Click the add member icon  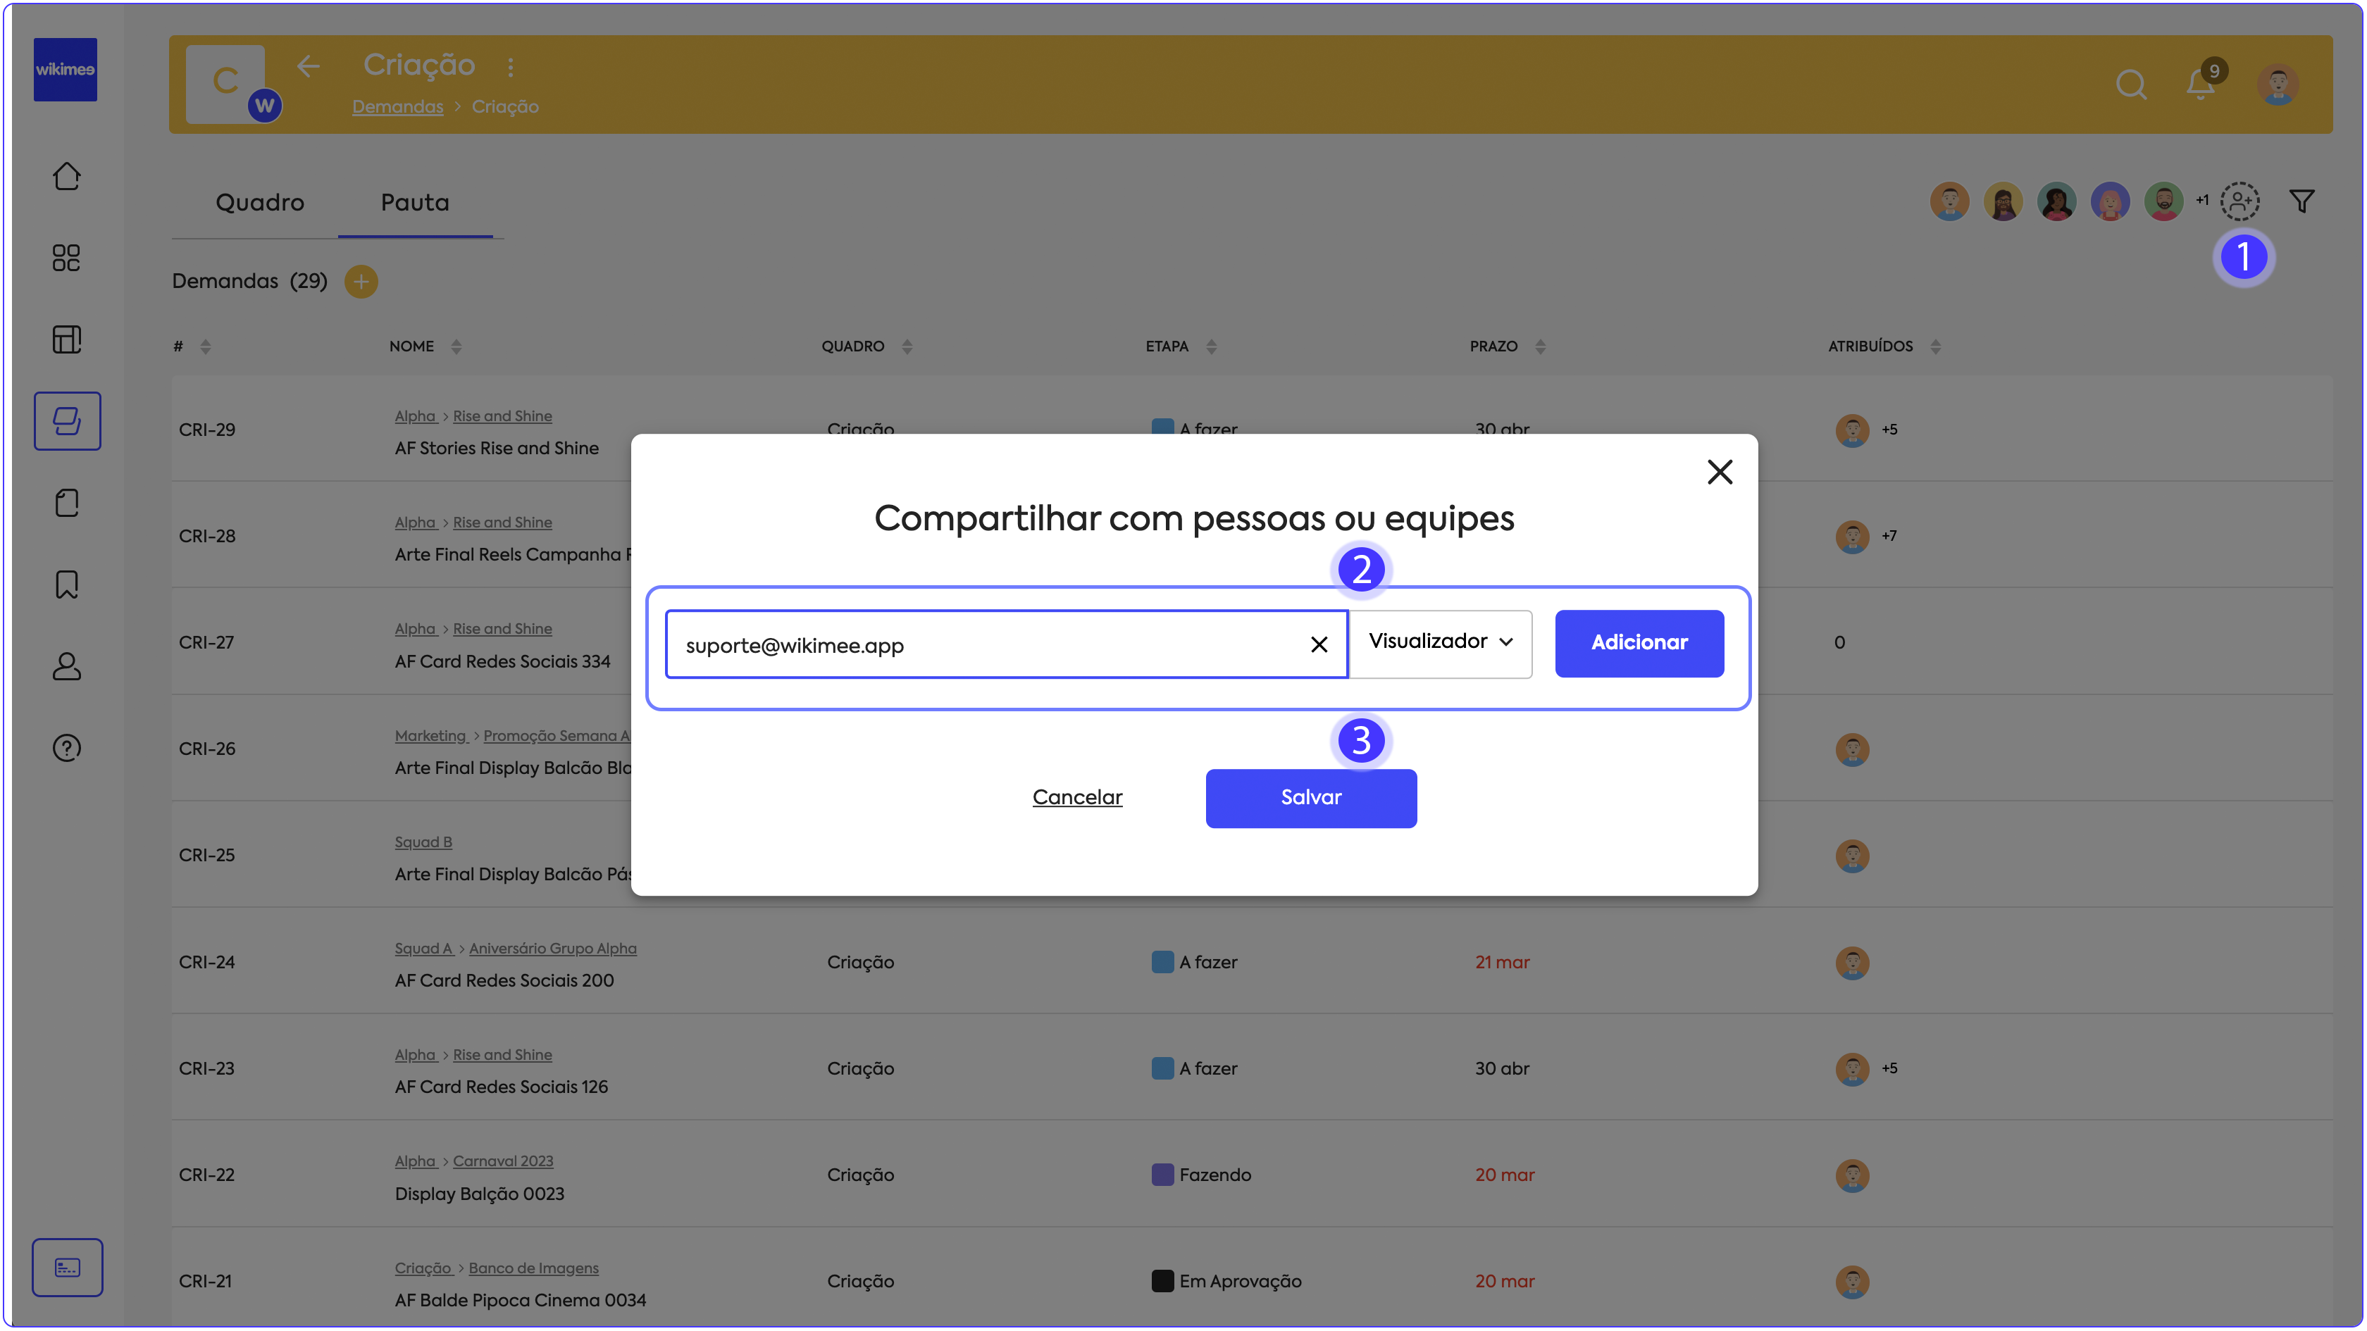2239,201
